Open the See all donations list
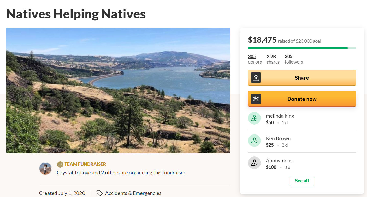The image size is (367, 197). (x=302, y=181)
